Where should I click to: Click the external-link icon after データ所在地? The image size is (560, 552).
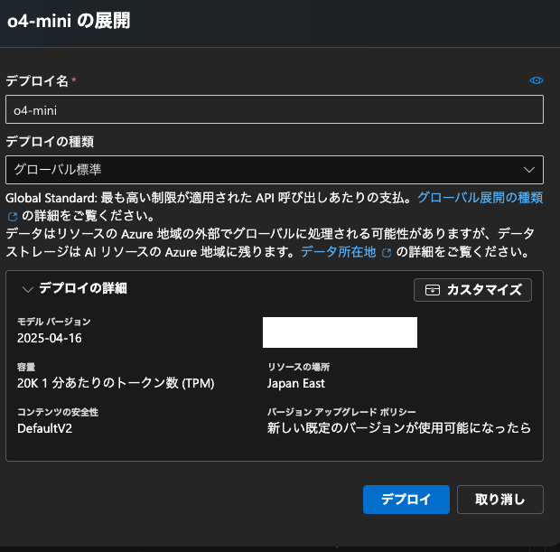coord(387,253)
